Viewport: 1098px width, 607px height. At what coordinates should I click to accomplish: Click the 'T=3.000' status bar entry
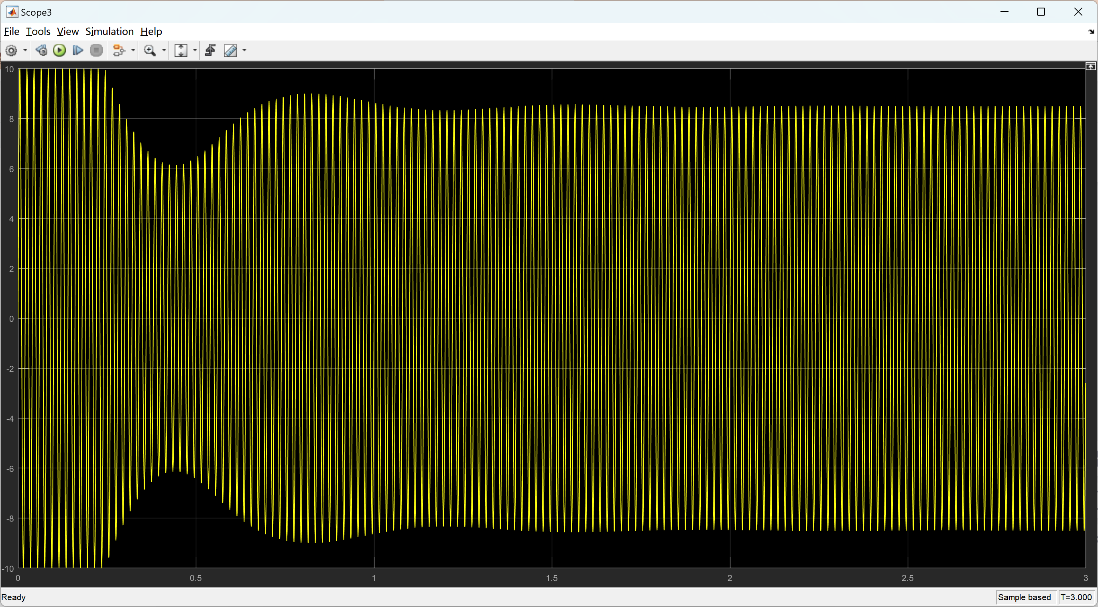click(x=1076, y=598)
